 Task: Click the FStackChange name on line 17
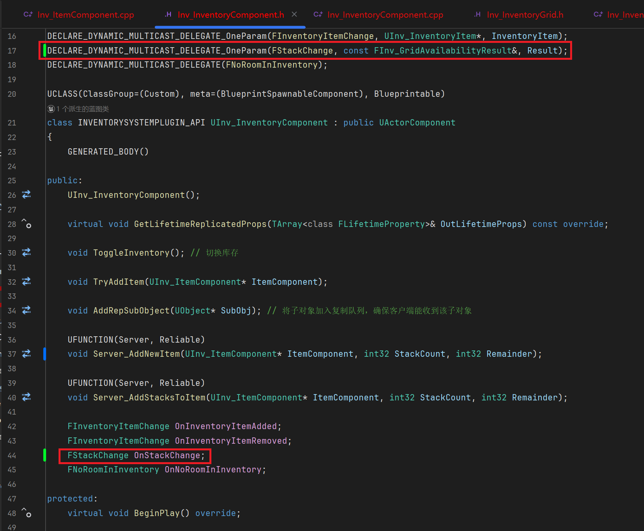pyautogui.click(x=303, y=51)
